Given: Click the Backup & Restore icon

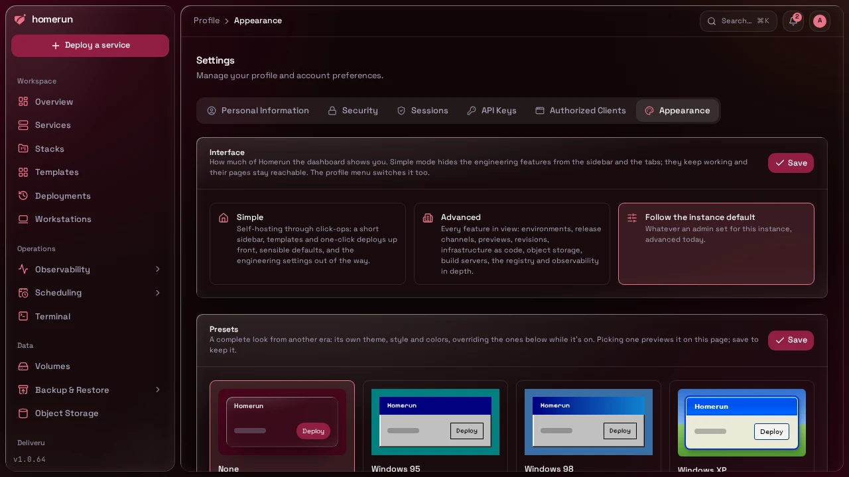Looking at the screenshot, I should pyautogui.click(x=23, y=390).
